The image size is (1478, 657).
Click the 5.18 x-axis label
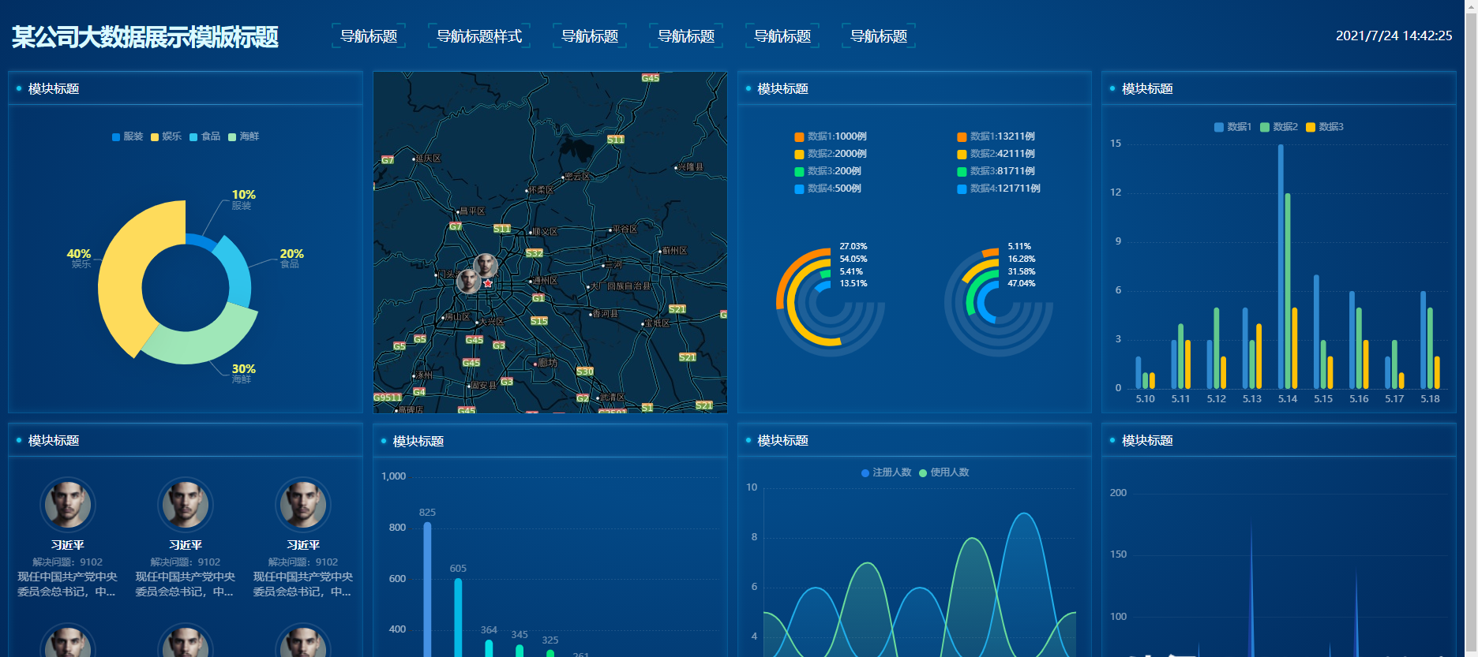tap(1430, 399)
